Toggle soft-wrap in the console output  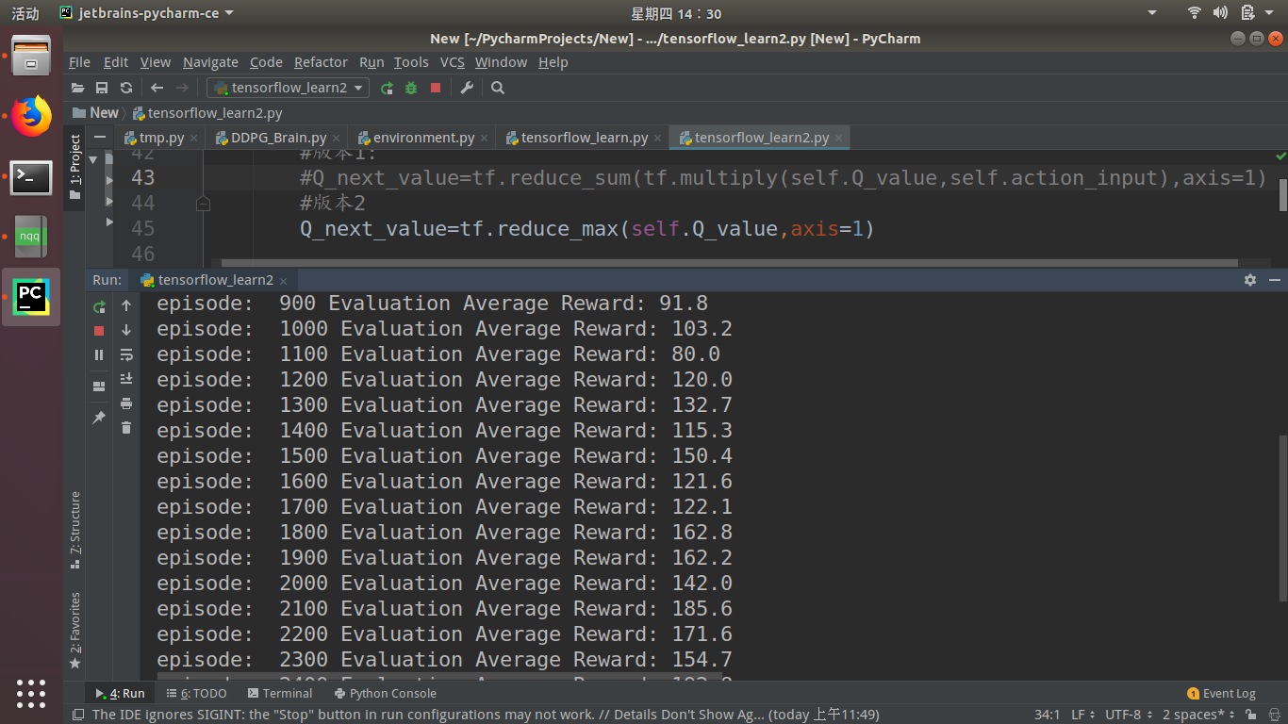pyautogui.click(x=126, y=354)
